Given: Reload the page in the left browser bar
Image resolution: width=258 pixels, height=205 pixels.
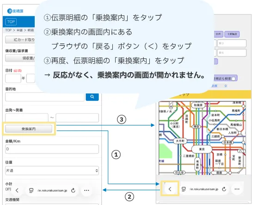Looking at the screenshot, I should tap(73, 191).
